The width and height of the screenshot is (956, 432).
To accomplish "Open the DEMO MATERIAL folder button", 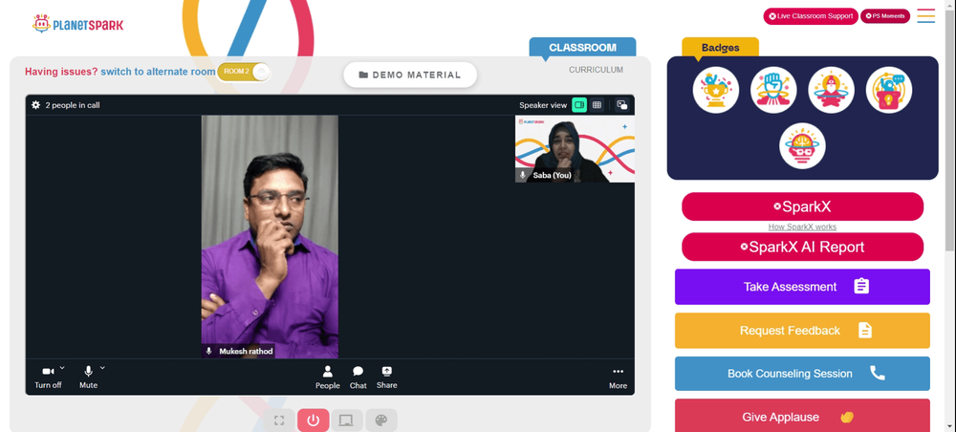I will click(410, 75).
